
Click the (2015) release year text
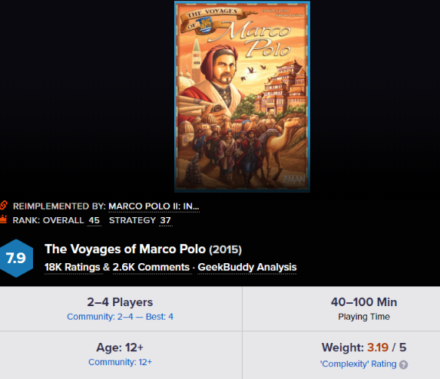pos(225,249)
